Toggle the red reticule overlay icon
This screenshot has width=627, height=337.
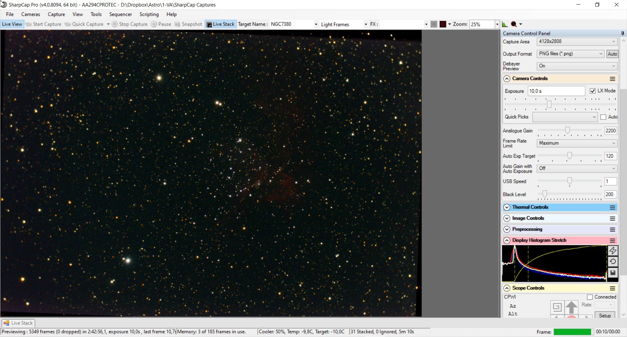(443, 24)
